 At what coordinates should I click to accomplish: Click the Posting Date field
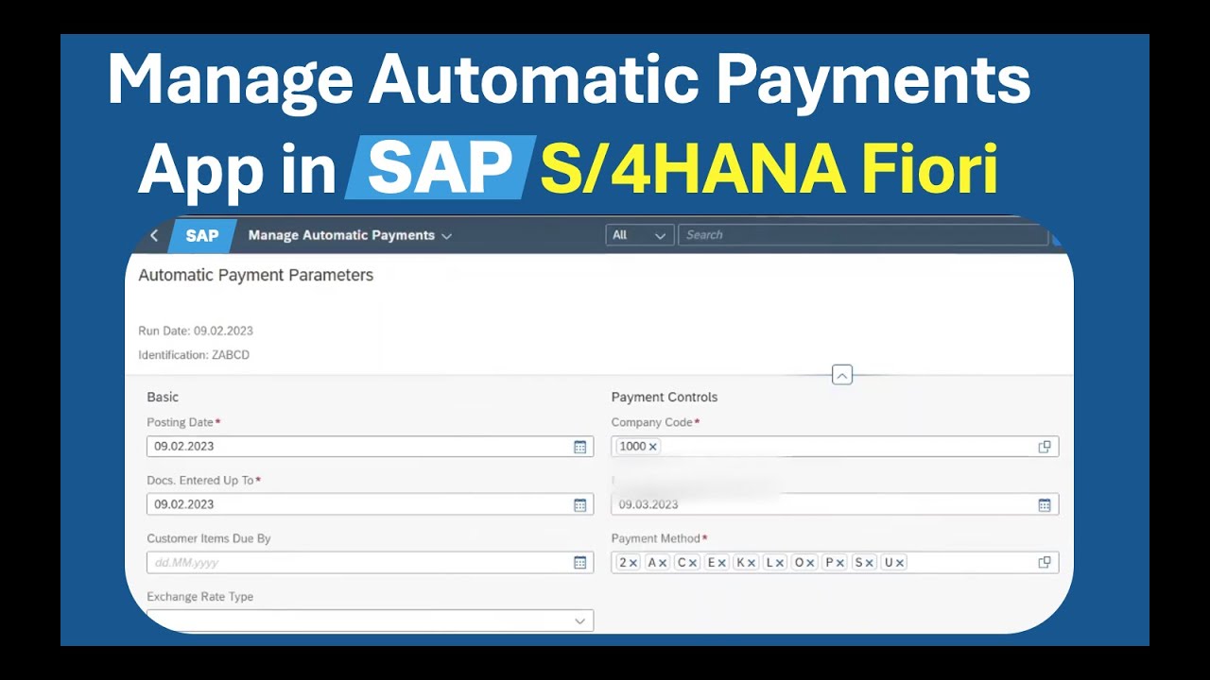point(370,447)
